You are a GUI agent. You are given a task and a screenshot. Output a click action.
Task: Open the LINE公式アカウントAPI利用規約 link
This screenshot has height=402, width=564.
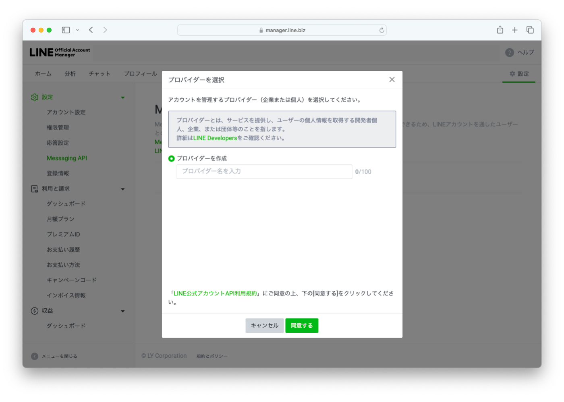(215, 293)
